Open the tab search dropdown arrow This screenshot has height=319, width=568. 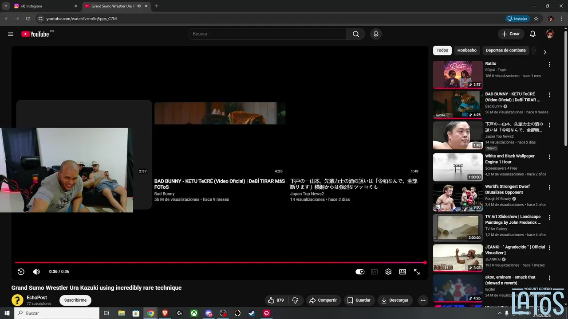point(6,6)
